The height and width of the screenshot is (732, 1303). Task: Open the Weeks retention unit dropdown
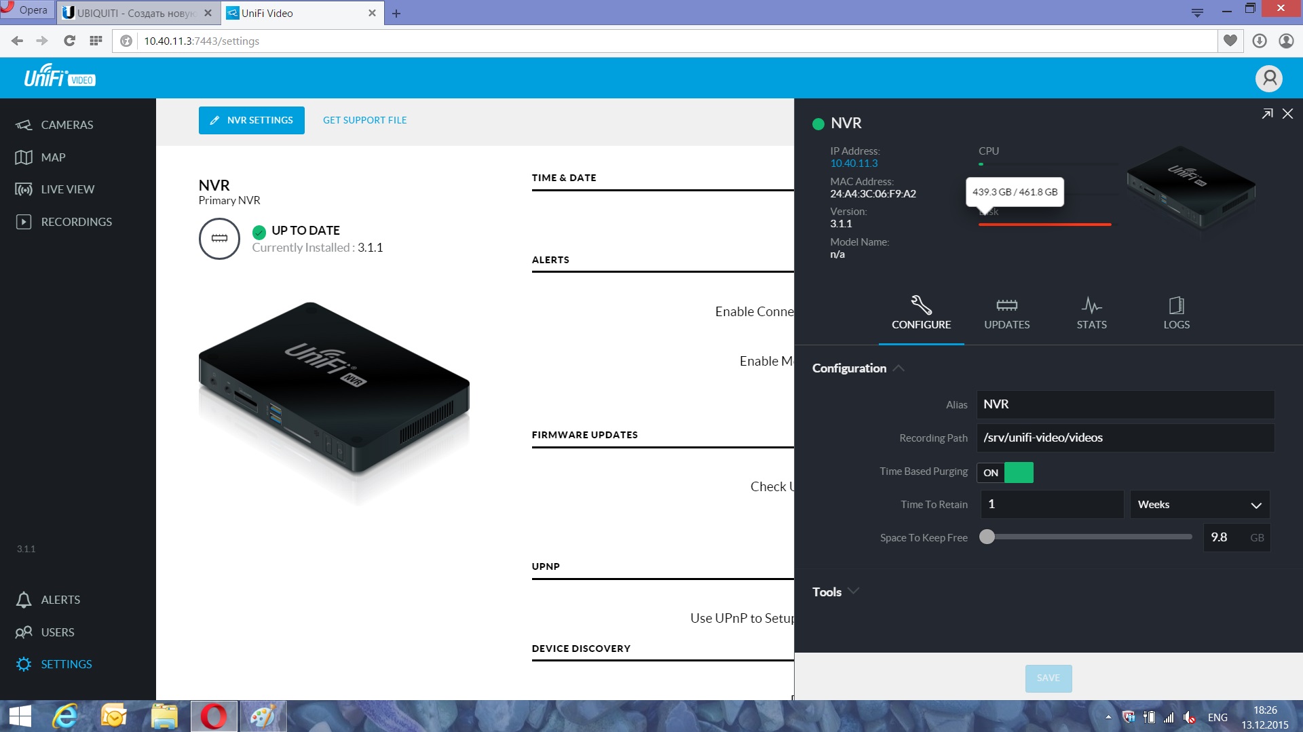pos(1199,505)
